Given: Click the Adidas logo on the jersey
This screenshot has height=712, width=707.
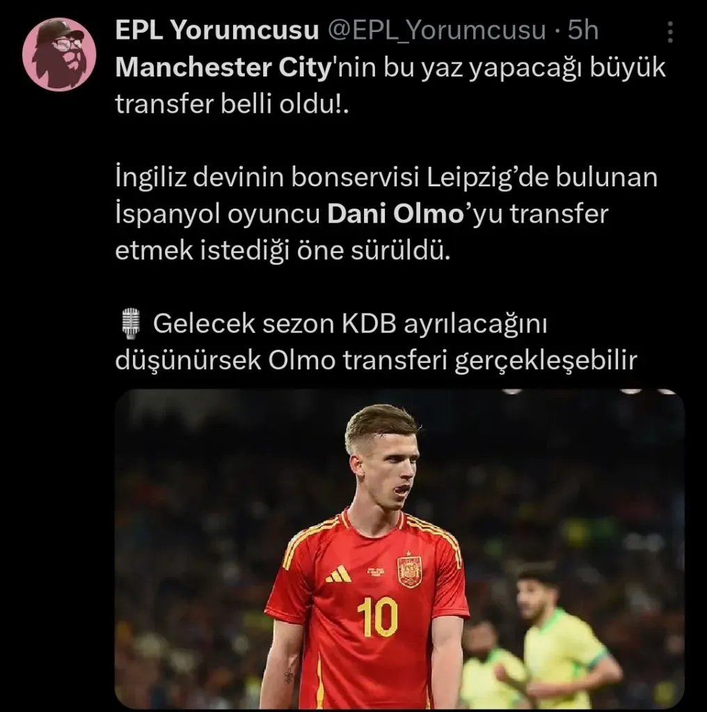Looking at the screenshot, I should click(338, 574).
